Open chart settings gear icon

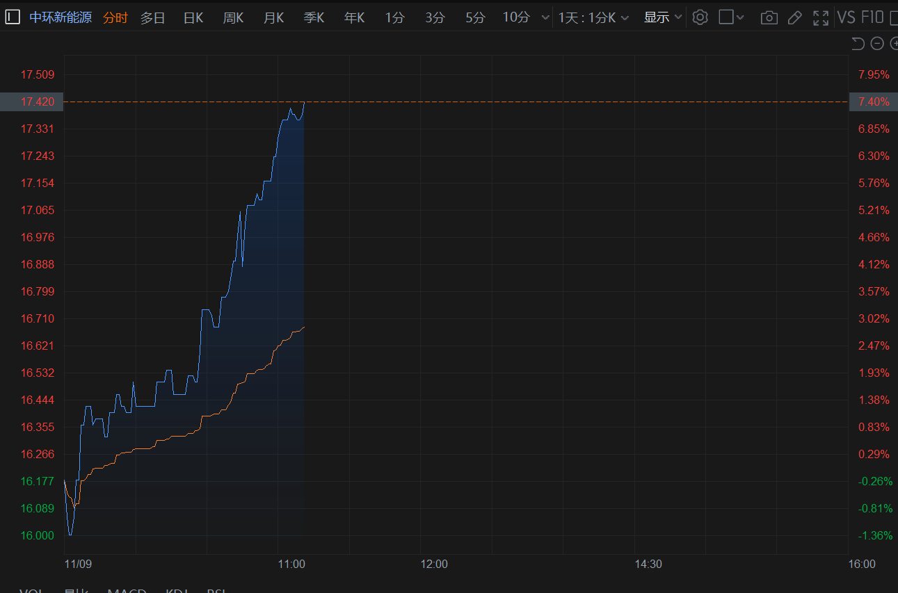click(x=700, y=17)
